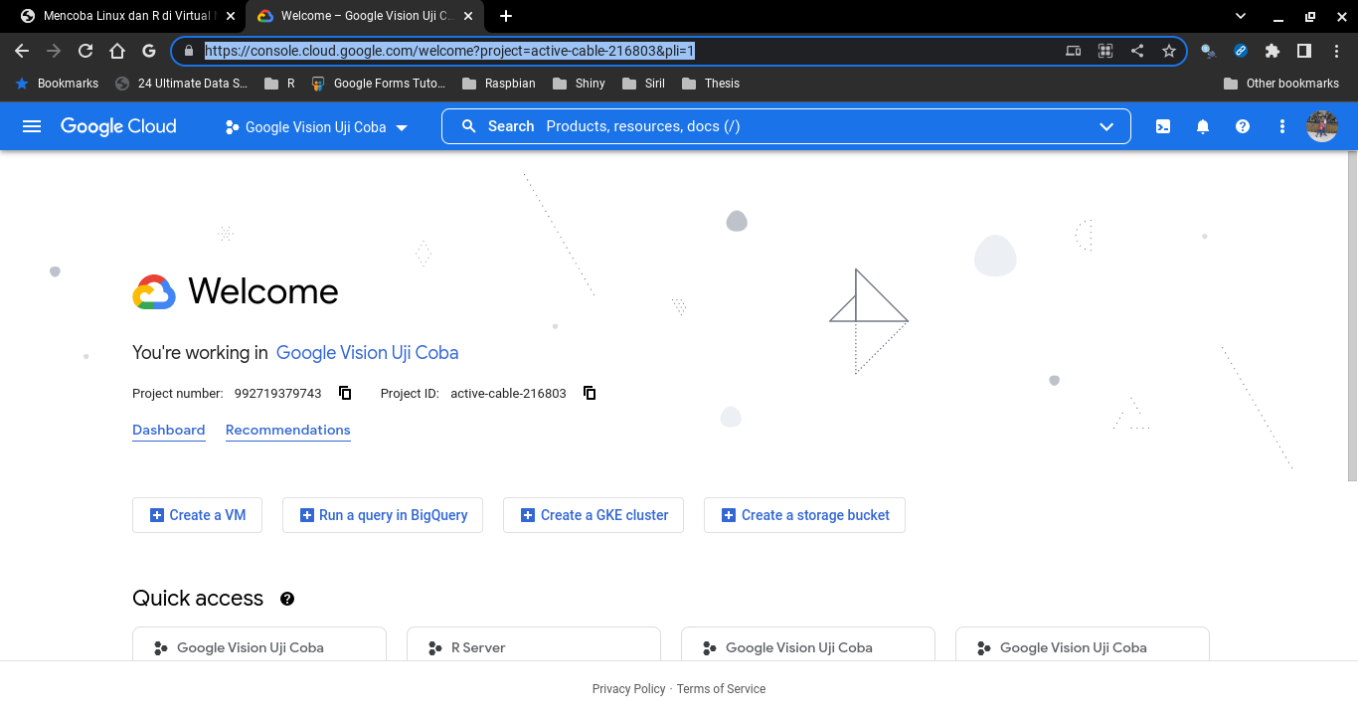Viewport: 1358px width, 716px height.
Task: Go to the browser home page
Action: 117,51
